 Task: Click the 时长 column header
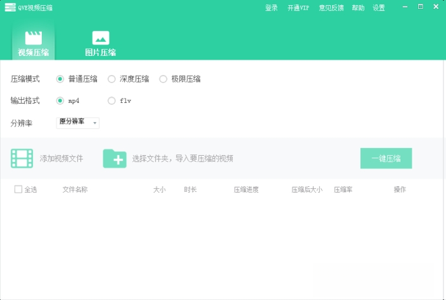[191, 189]
